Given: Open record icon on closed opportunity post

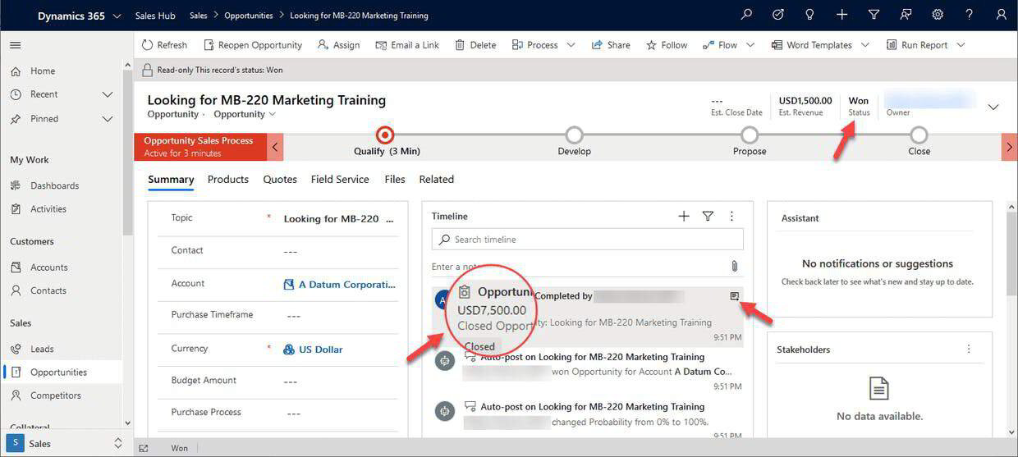Looking at the screenshot, I should 735,296.
